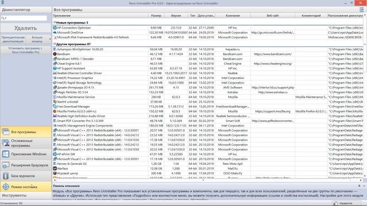The image size is (367, 206).
Task: Click the Mozilla Maintenance Service icon
Action: 55,97
